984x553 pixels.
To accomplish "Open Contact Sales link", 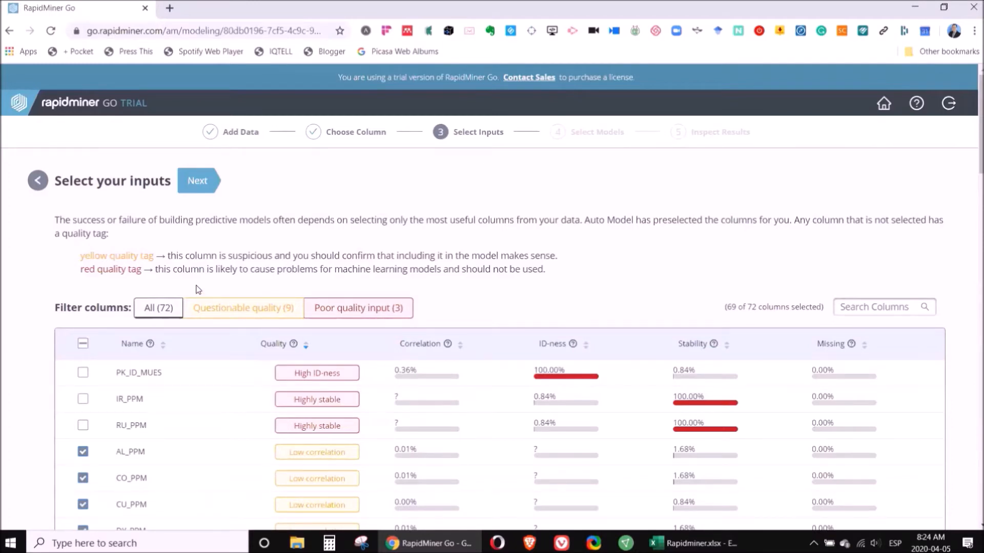I will click(x=529, y=77).
